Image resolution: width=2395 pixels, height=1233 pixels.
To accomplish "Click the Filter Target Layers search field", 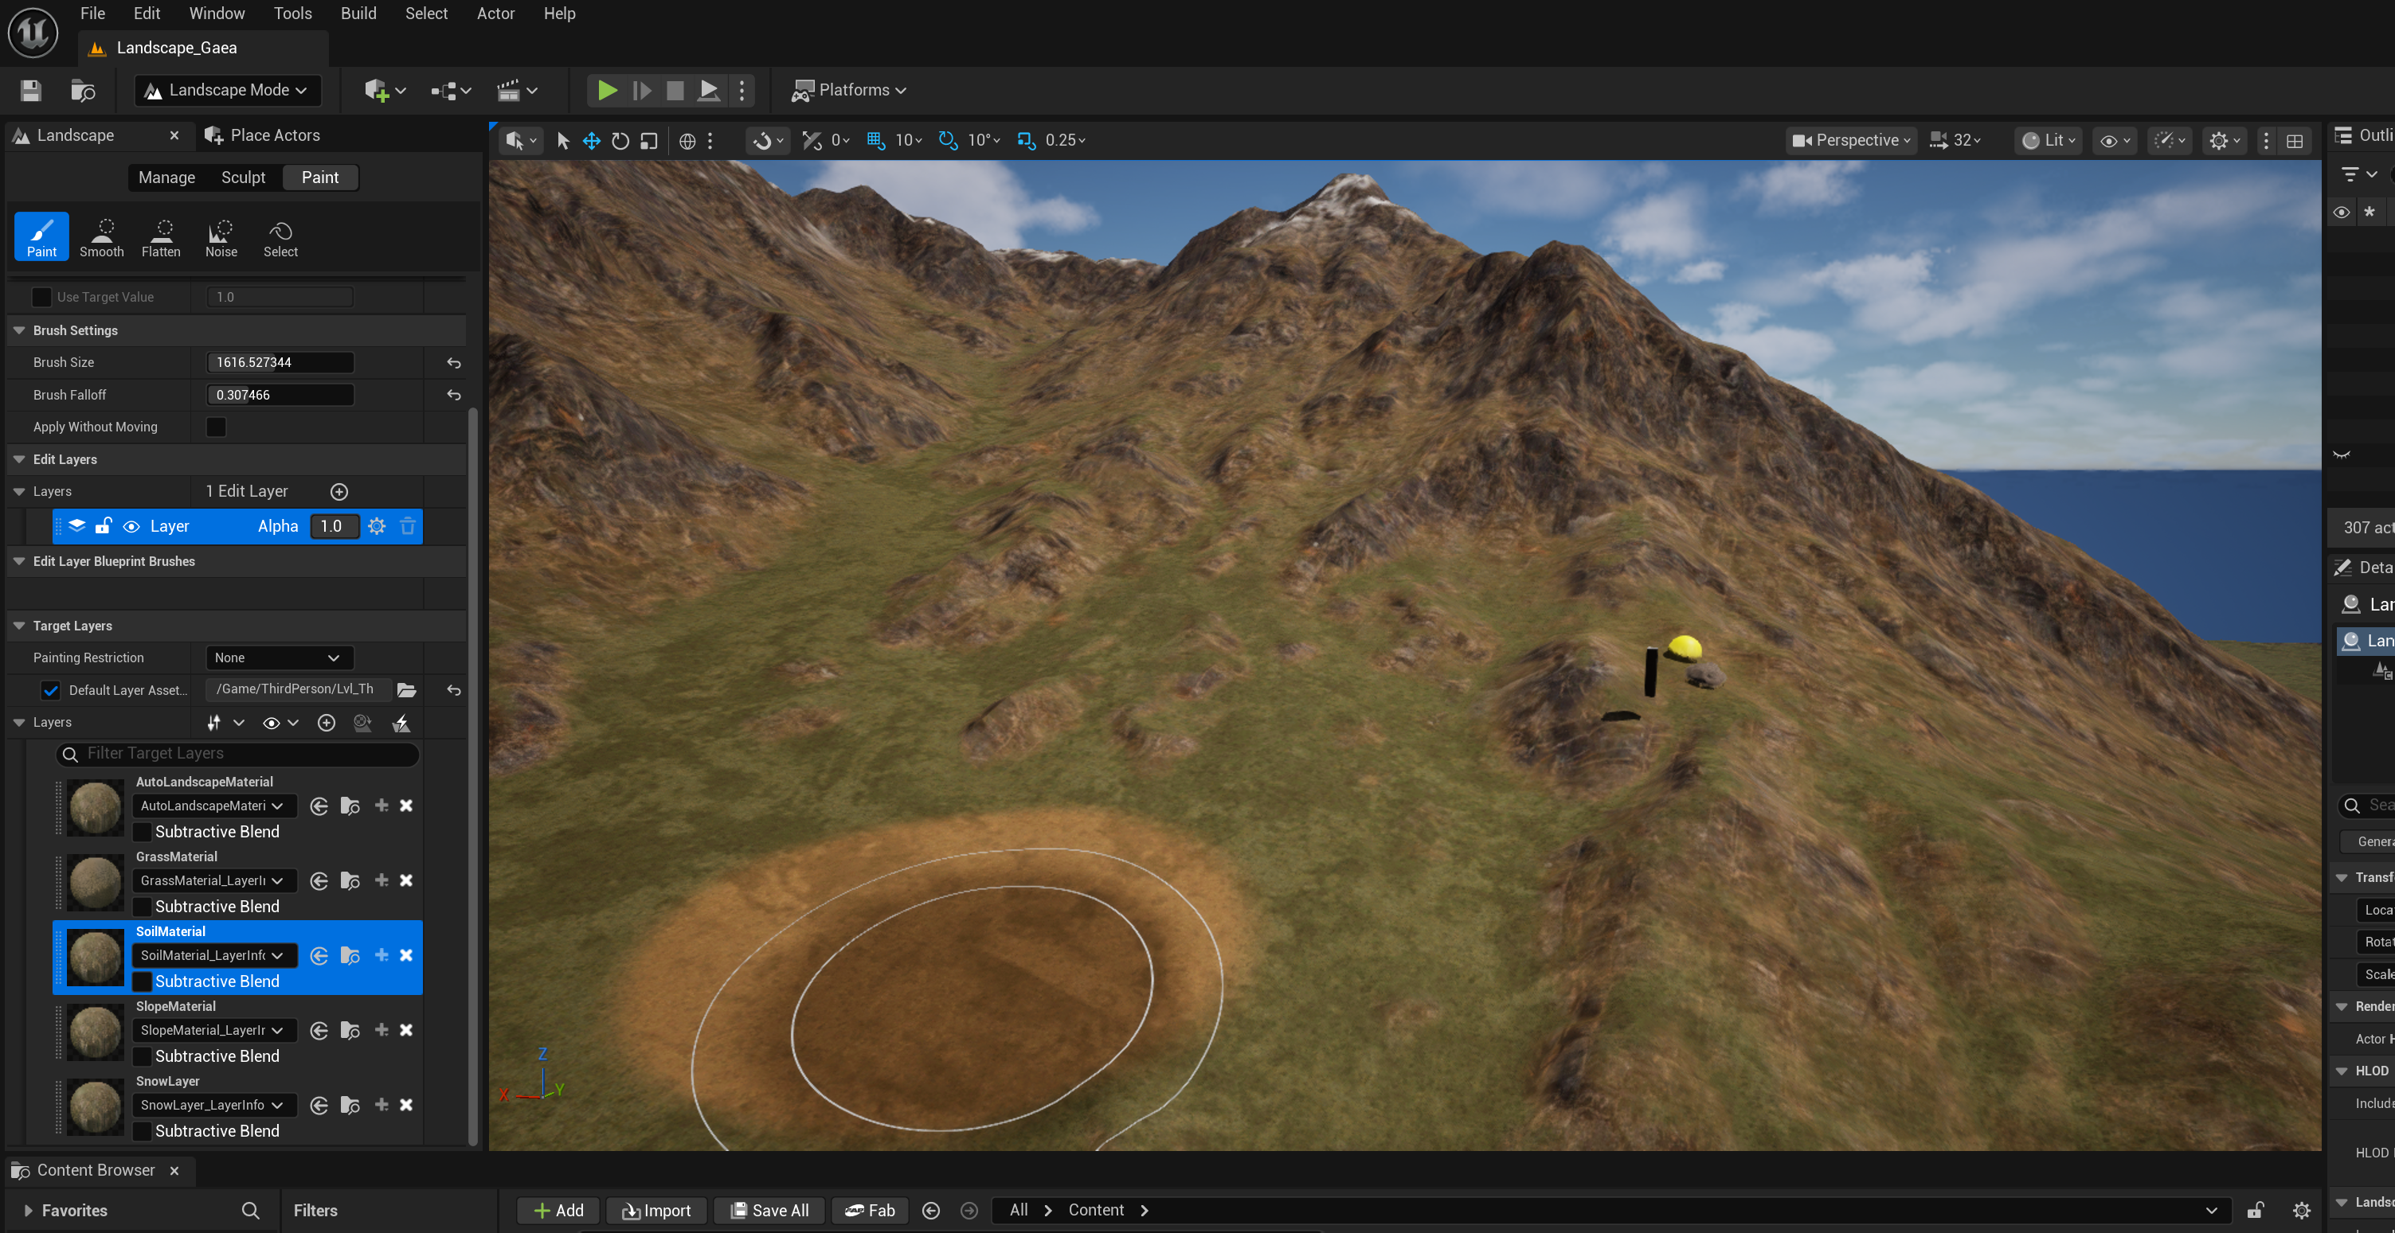I will pyautogui.click(x=238, y=754).
